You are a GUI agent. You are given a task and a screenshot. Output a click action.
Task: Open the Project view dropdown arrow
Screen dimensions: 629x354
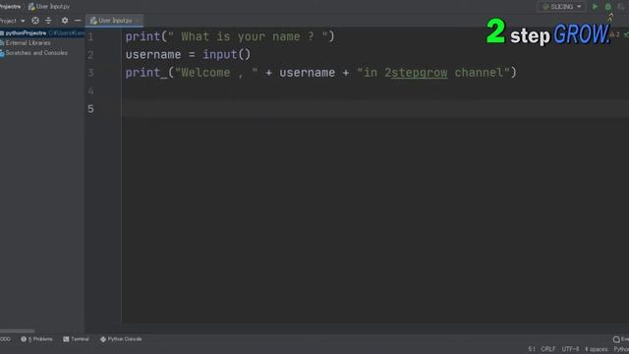tap(23, 21)
